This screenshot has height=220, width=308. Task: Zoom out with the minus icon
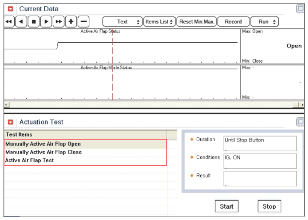click(x=84, y=22)
